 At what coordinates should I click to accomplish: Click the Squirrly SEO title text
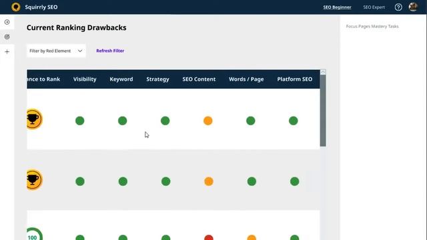tap(41, 7)
